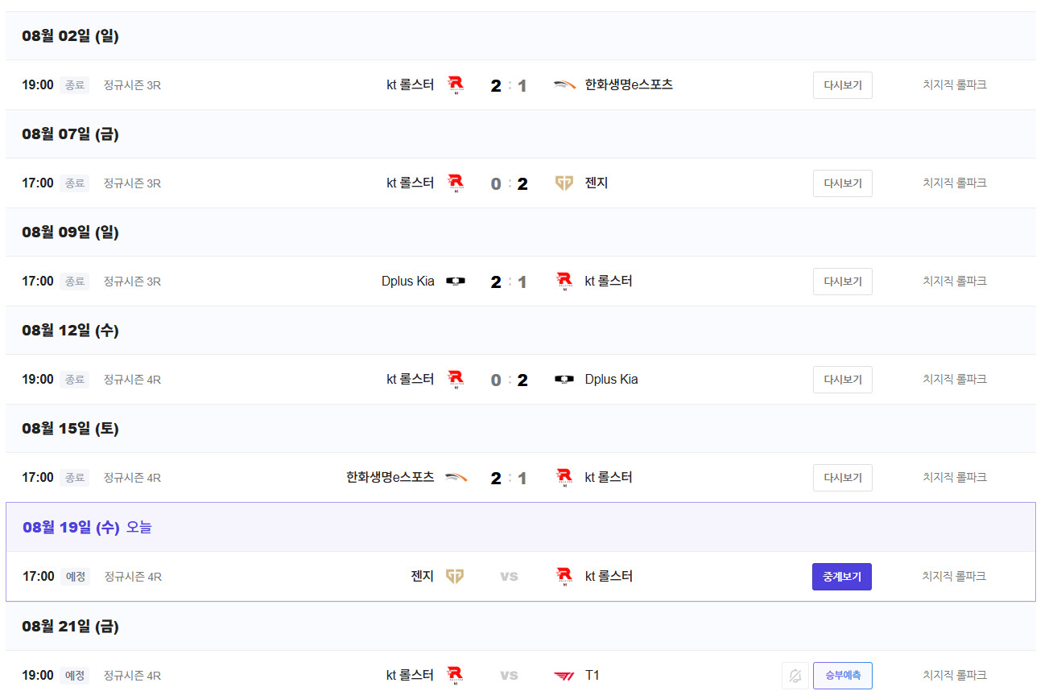Select kt 롤스터 team name in 08월 09일 match
Viewport: 1061px width, 695px height.
click(x=609, y=281)
